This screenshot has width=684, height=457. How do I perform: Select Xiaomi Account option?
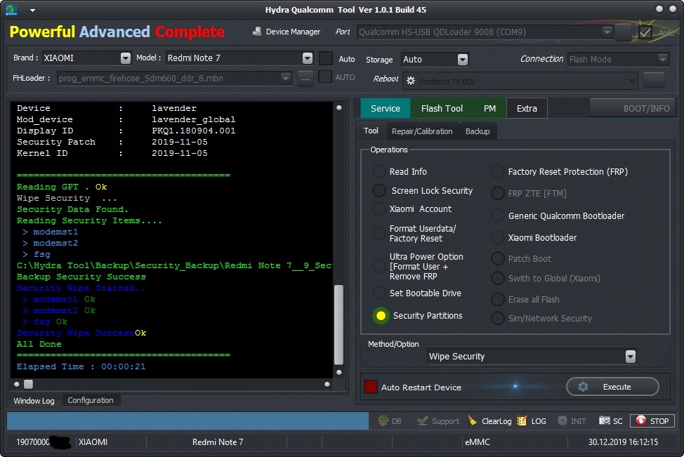pyautogui.click(x=379, y=209)
